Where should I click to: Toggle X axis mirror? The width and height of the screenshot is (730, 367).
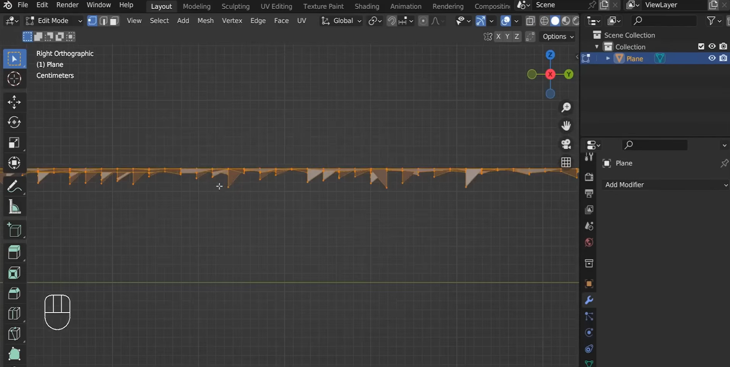click(498, 36)
